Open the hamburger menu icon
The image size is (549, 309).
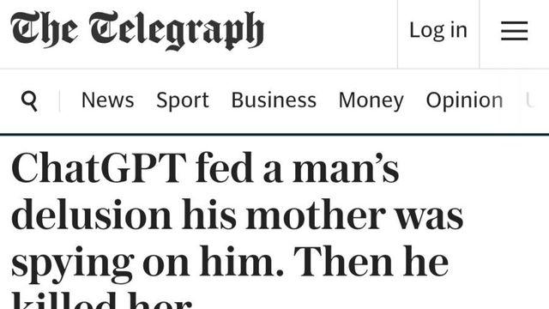tap(514, 31)
